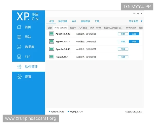Click the Nginx1.16.1 name text
156x125 pixels.
point(62,57)
